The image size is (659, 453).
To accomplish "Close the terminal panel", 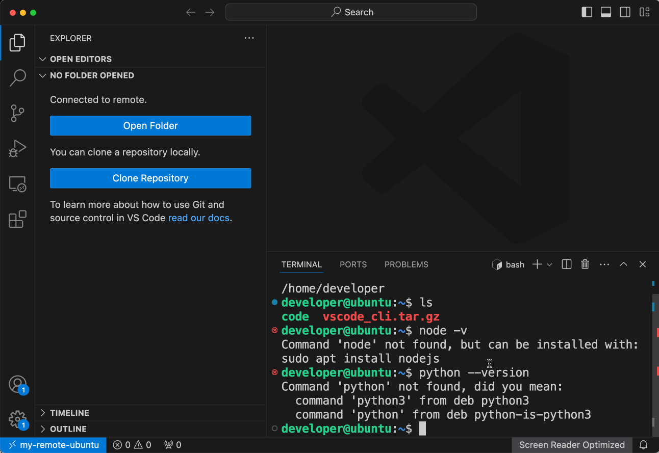I will 643,264.
